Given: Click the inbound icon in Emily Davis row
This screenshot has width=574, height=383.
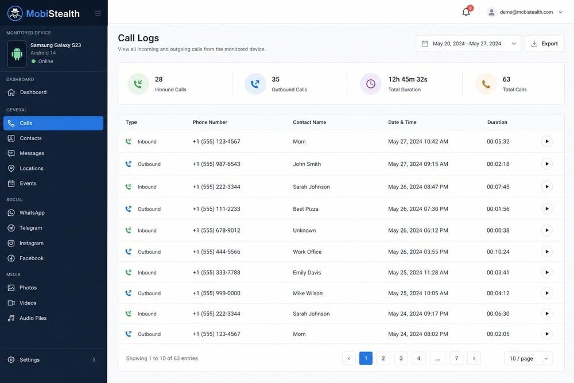Looking at the screenshot, I should (129, 272).
